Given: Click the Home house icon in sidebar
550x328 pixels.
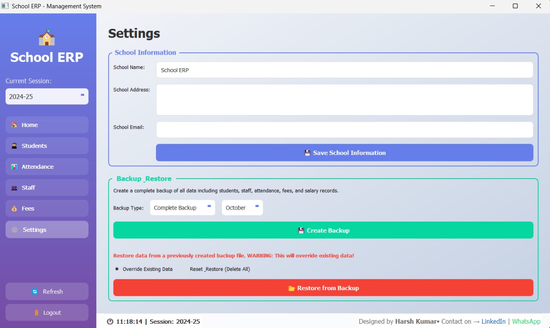Looking at the screenshot, I should 14,125.
